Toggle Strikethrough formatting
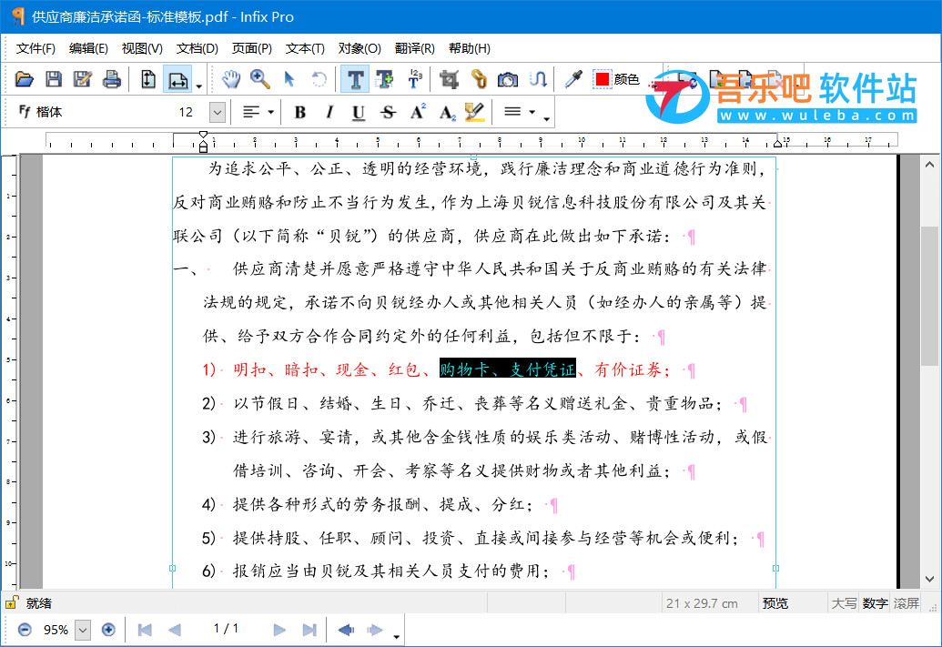The width and height of the screenshot is (942, 647). click(x=388, y=112)
